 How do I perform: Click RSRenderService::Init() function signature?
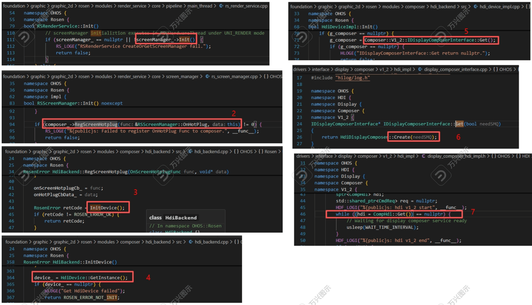[x=61, y=26]
